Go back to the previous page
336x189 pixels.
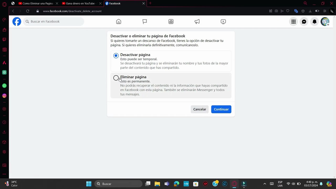click(x=13, y=11)
